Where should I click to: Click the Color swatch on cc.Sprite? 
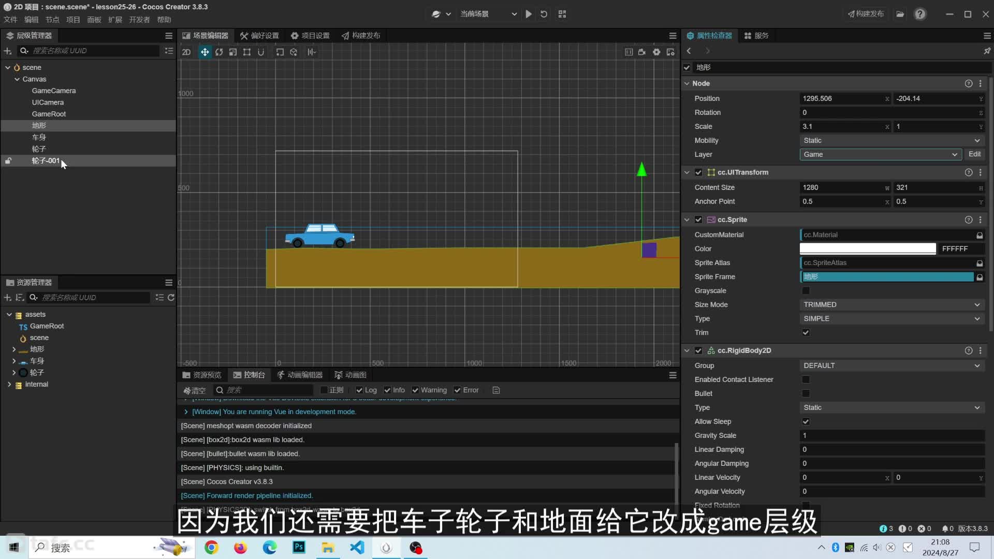point(868,248)
